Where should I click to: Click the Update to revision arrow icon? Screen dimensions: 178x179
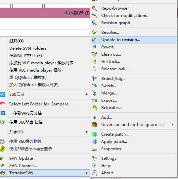coord(94,40)
